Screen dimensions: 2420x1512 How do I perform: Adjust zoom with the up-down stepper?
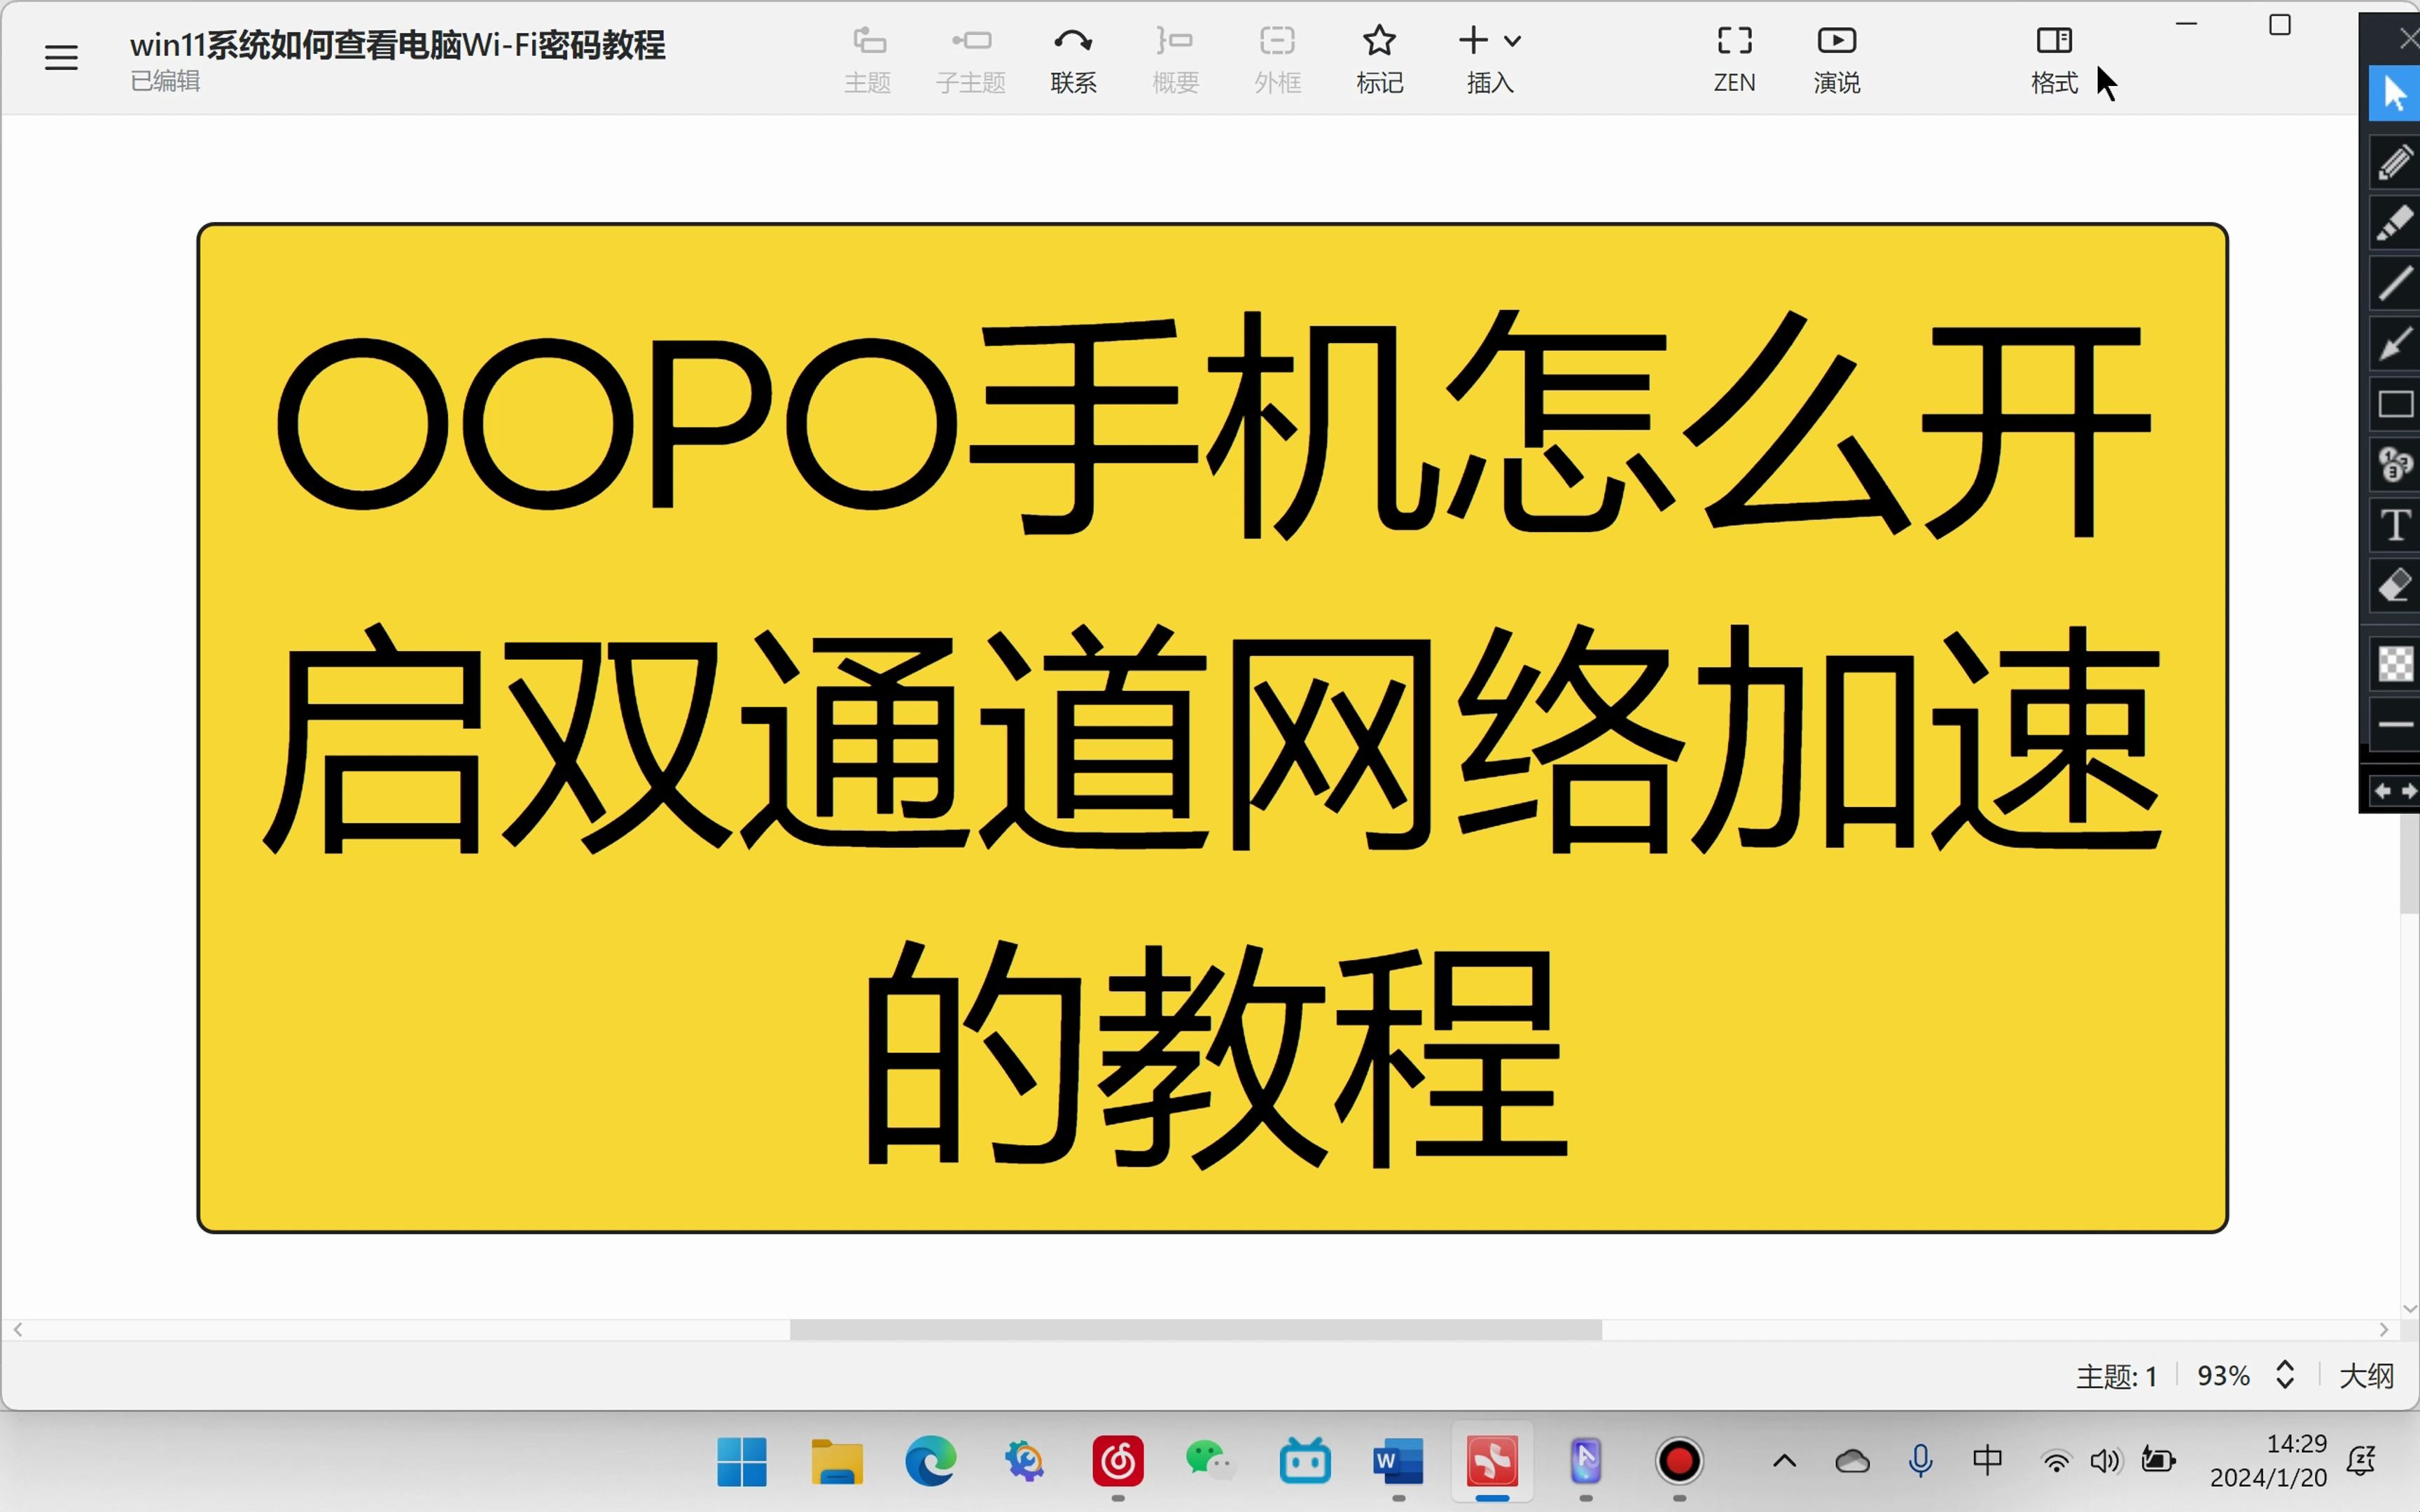click(x=2285, y=1375)
